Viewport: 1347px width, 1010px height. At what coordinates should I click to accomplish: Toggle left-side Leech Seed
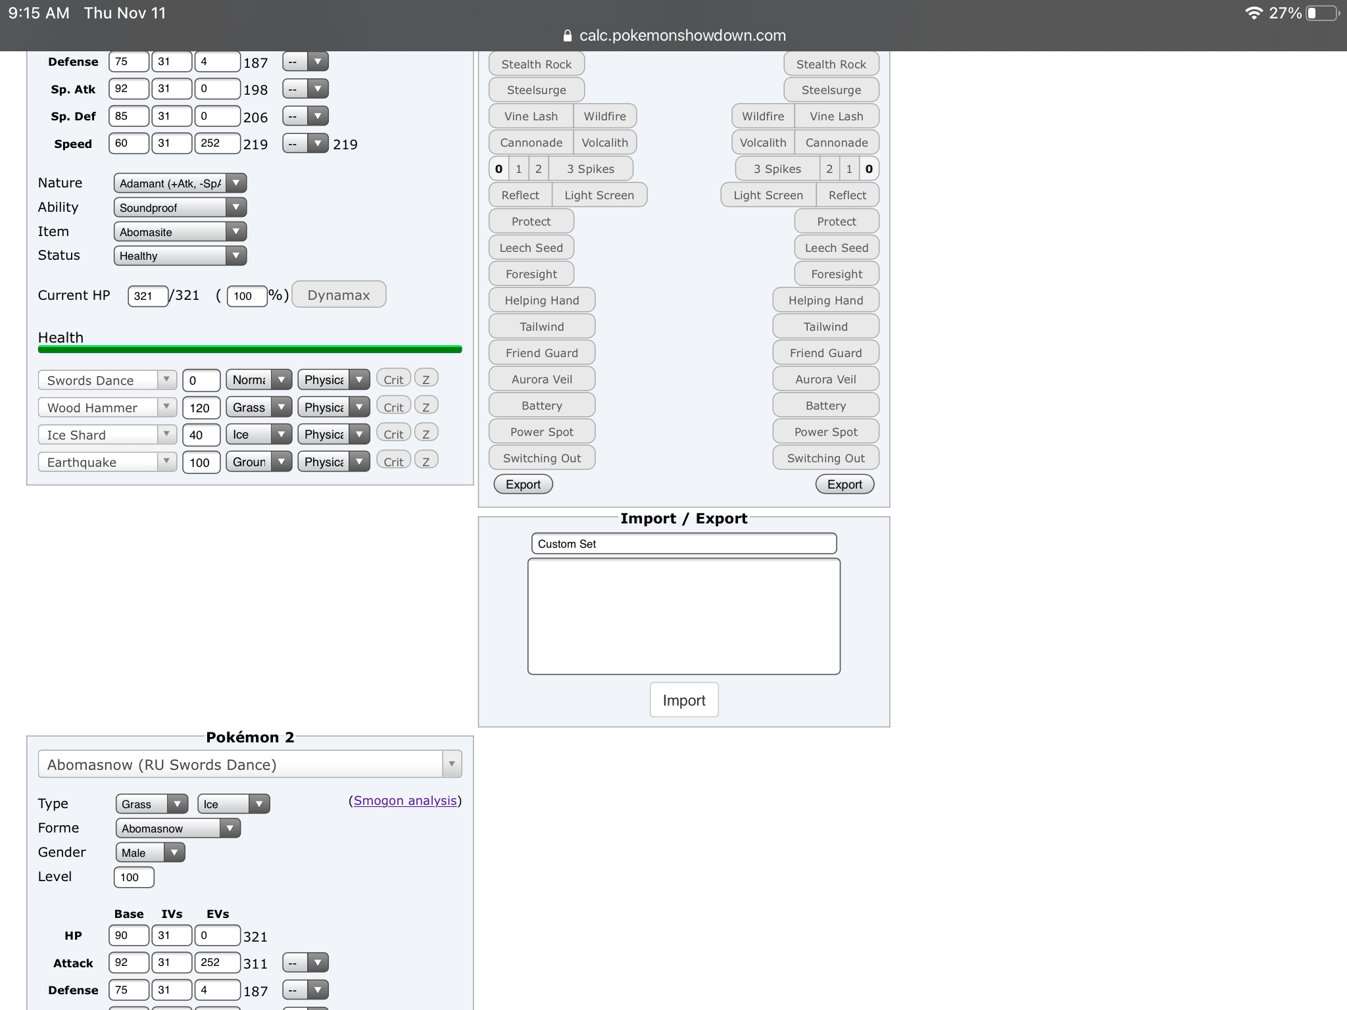(x=531, y=247)
